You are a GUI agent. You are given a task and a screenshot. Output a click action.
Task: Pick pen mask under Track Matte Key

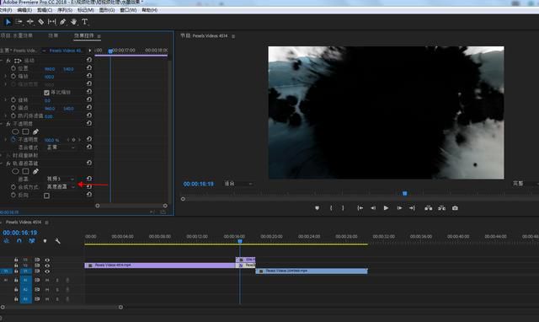(35, 171)
